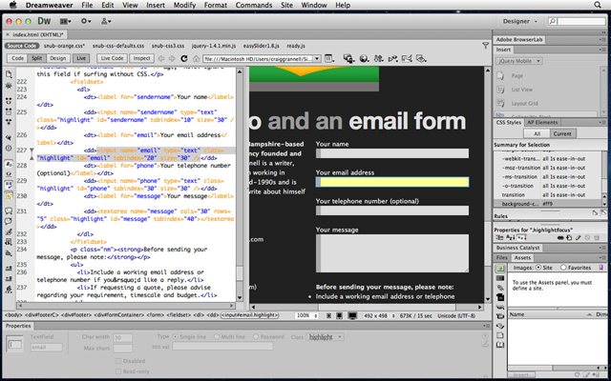The height and width of the screenshot is (381, 611).
Task: Click the filter funnel icon for related files
Action: [485, 46]
